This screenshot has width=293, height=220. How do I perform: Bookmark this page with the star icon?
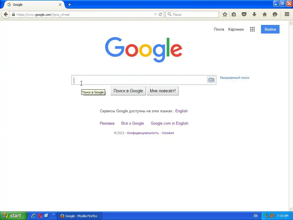coord(225,14)
